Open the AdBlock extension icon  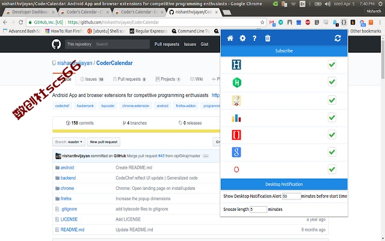pos(307,22)
